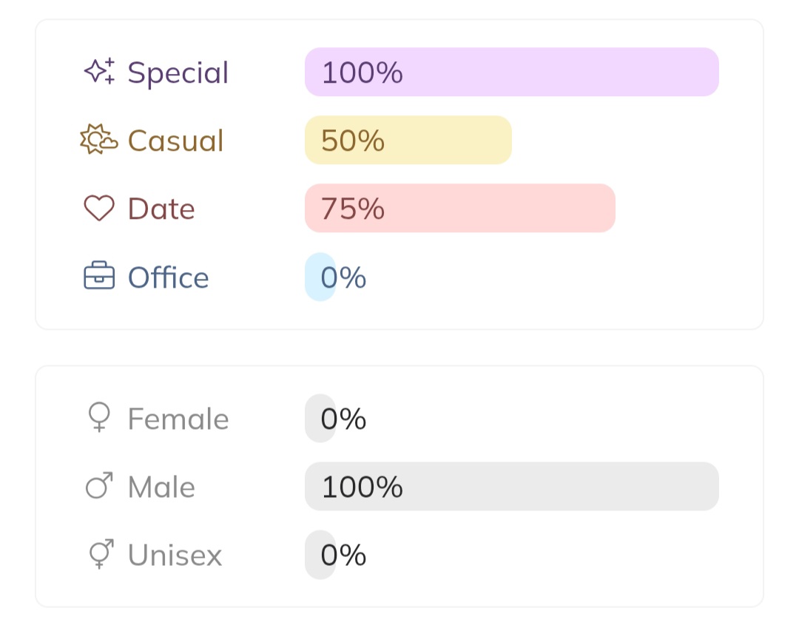Click the Casual sun and cloud icon
Viewport: 799px width, 628px height.
[x=99, y=140]
